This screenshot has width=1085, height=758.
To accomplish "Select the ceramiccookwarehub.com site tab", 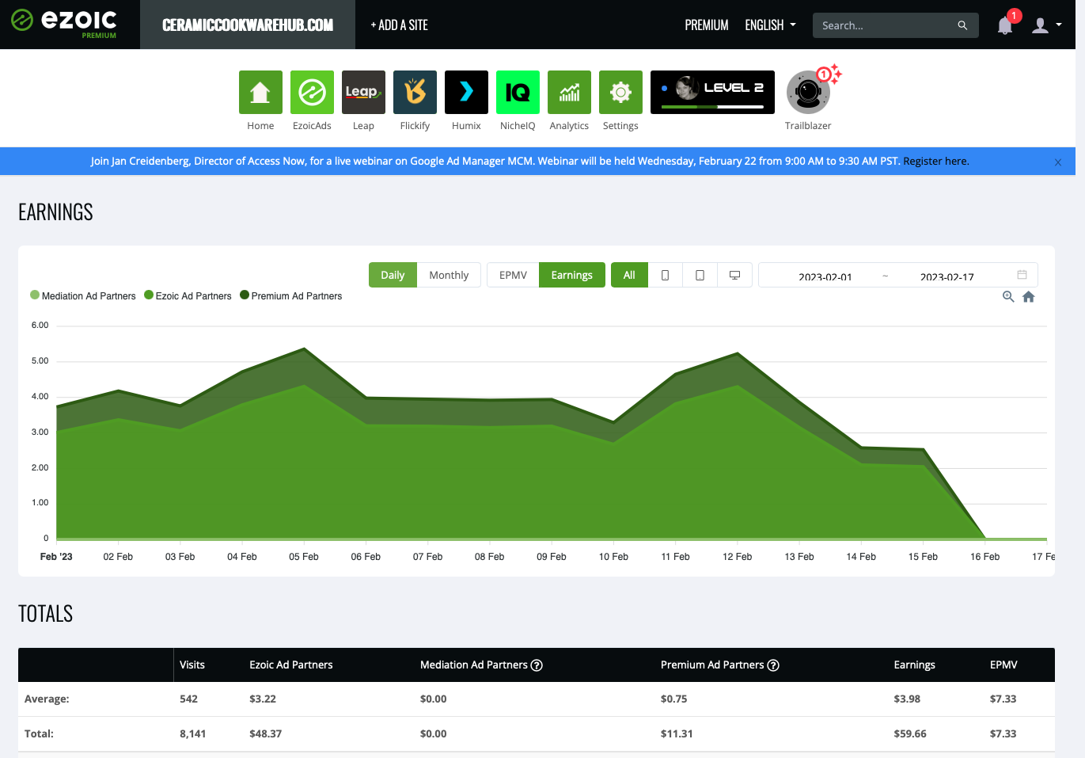I will click(x=248, y=25).
